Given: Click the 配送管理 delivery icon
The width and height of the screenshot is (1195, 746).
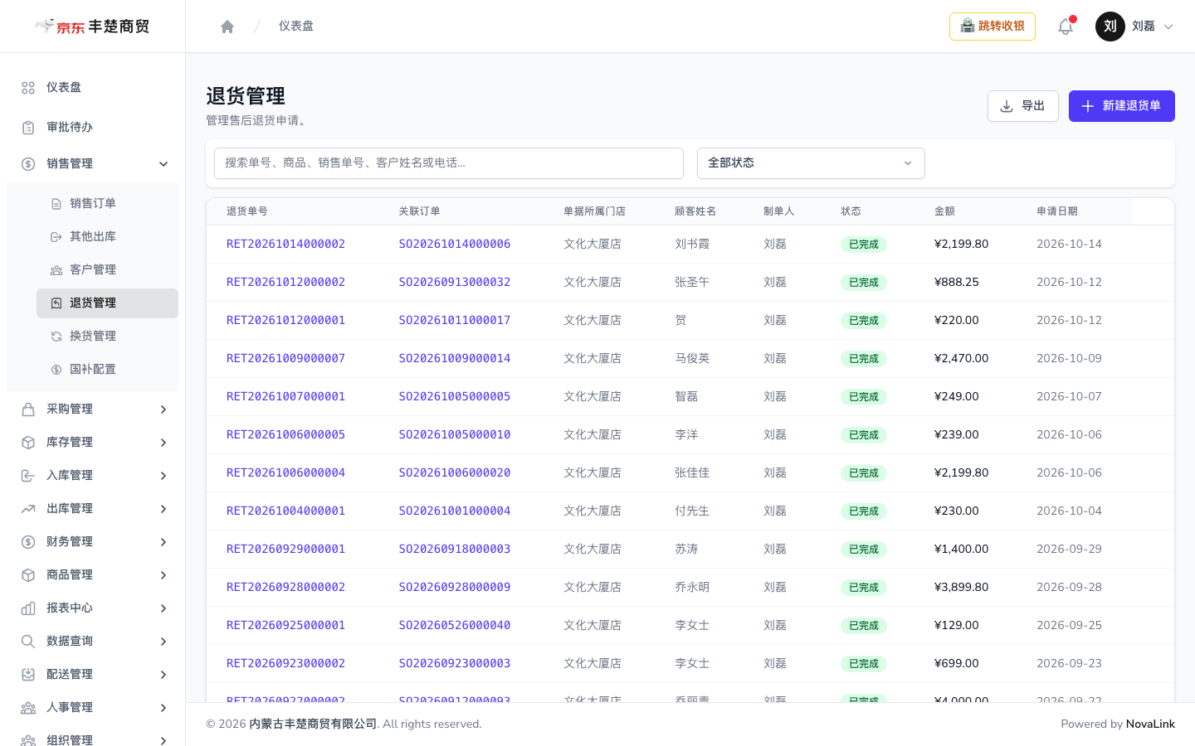Looking at the screenshot, I should tap(28, 675).
